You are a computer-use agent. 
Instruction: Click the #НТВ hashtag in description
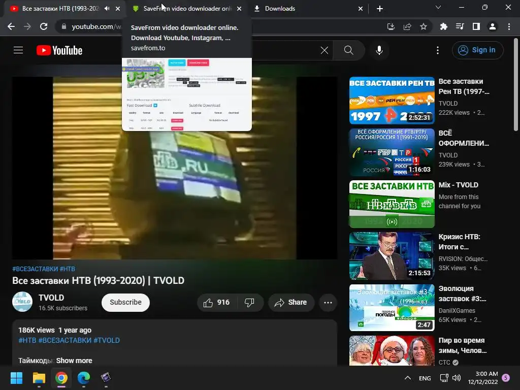(27, 340)
